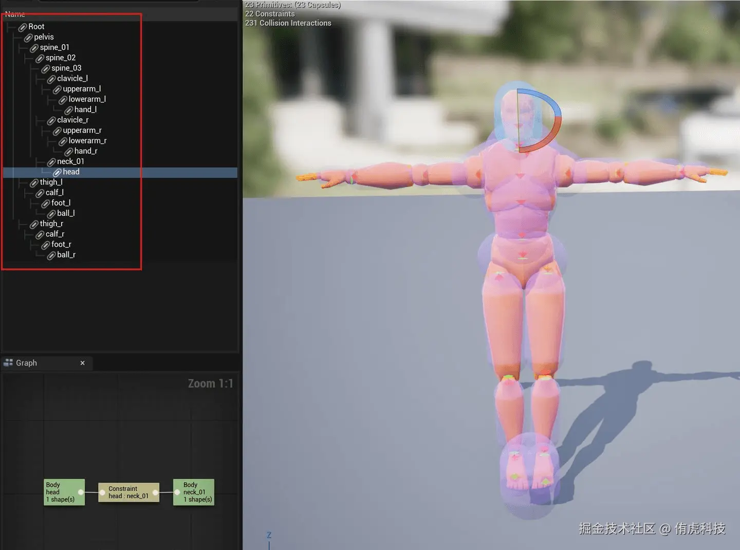This screenshot has width=740, height=550.
Task: Select upperarm_r in the skeleton tree
Action: click(82, 131)
